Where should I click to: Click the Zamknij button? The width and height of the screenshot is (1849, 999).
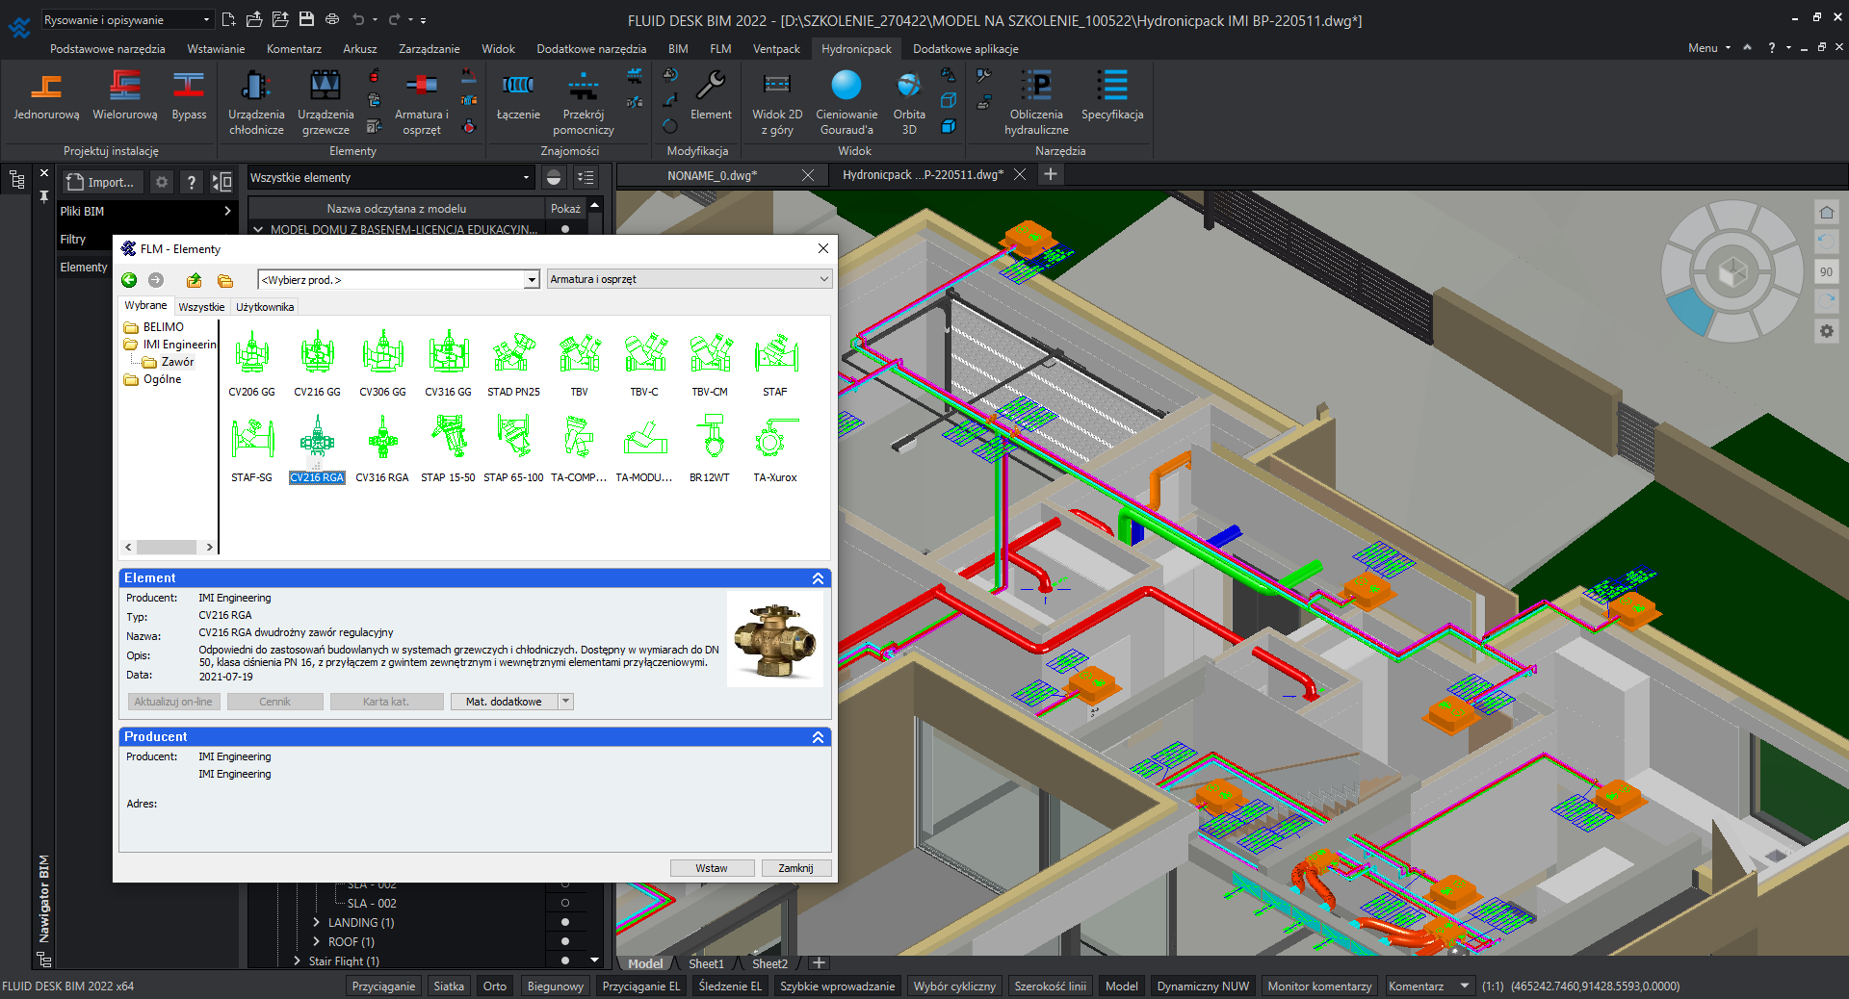pyautogui.click(x=795, y=868)
